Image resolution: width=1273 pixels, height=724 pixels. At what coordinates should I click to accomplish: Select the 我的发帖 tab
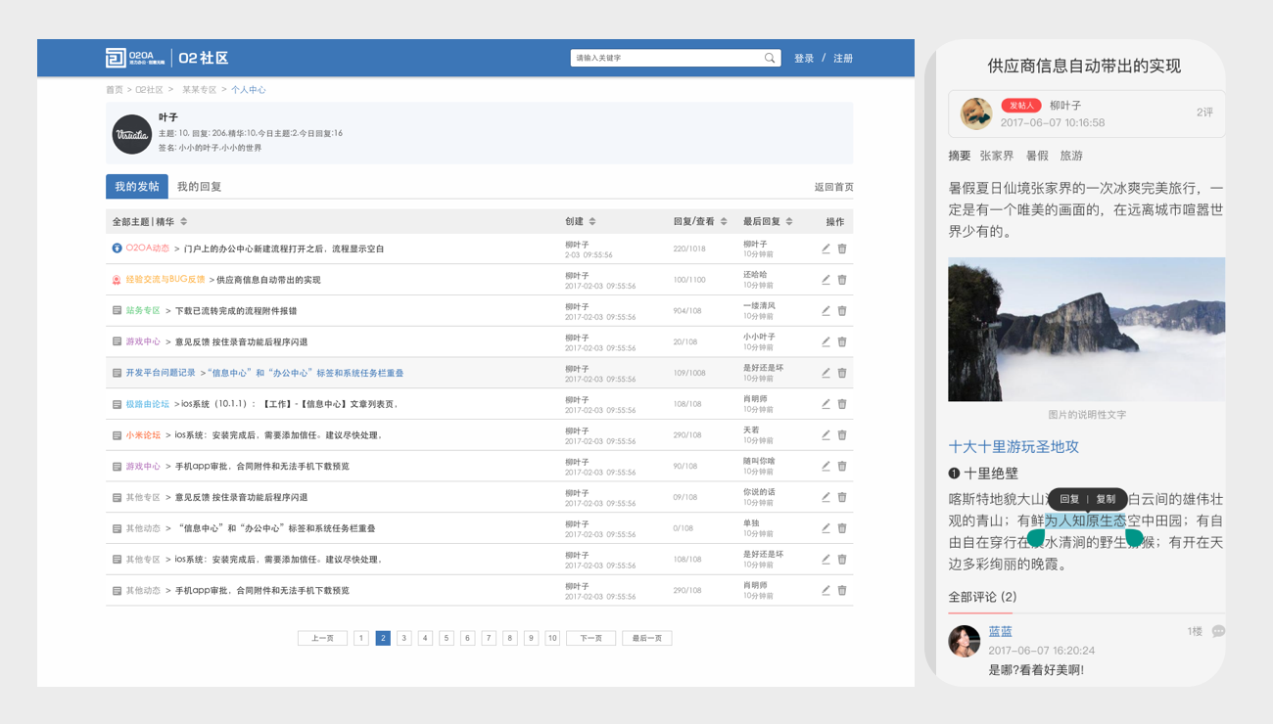tap(136, 187)
